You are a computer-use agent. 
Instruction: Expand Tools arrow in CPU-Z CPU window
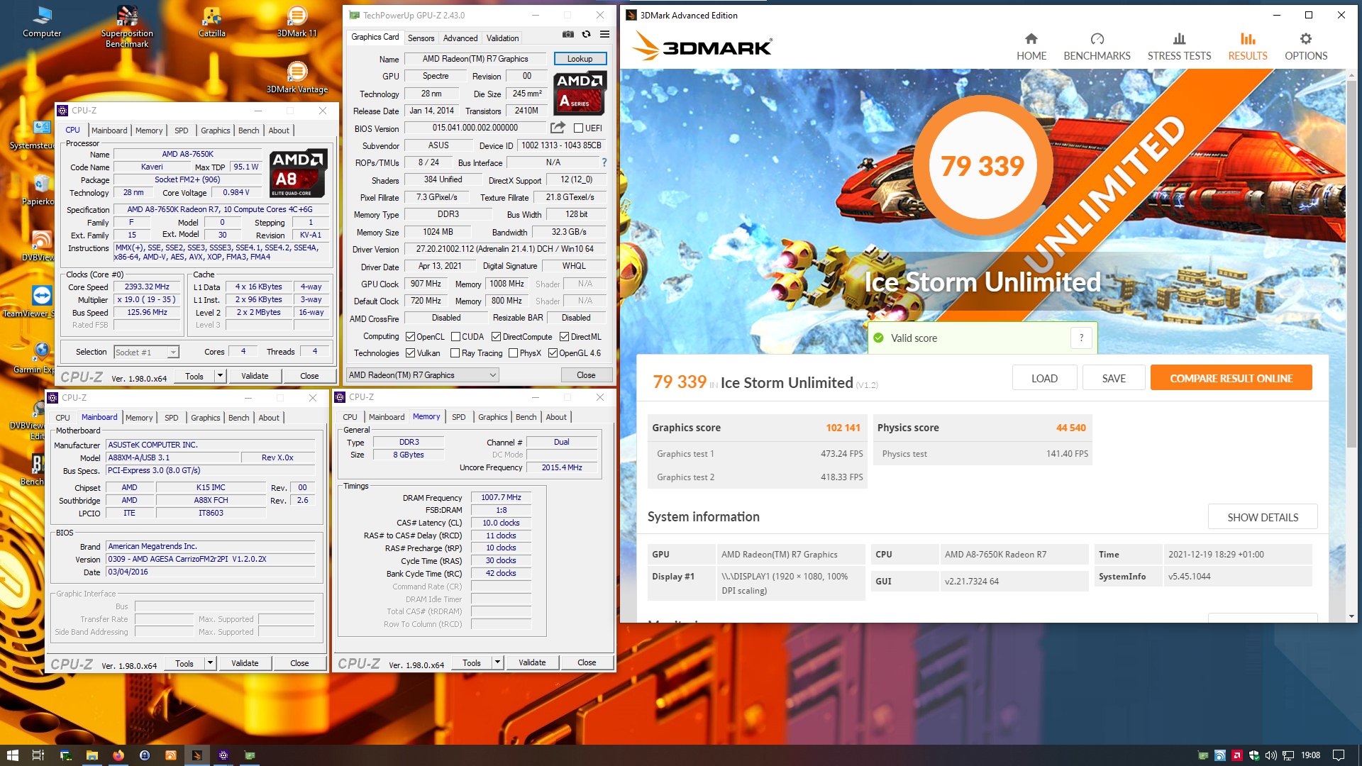[x=220, y=376]
